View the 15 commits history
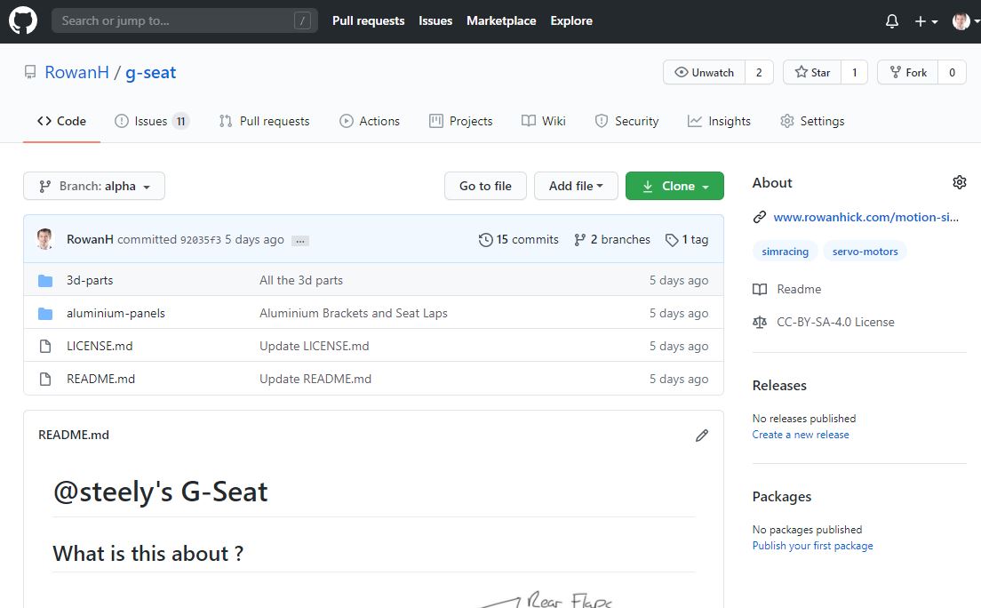This screenshot has height=608, width=981. (518, 239)
